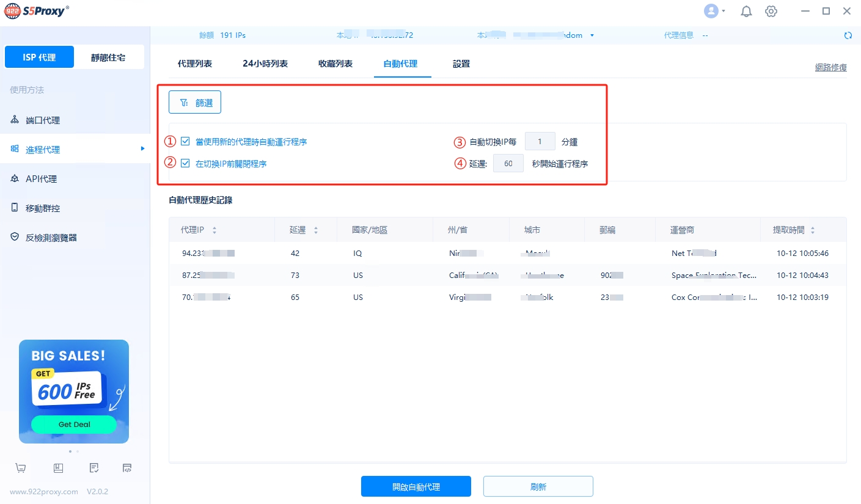
Task: Toggle the 在切換IP前關閉程序 checkbox
Action: pos(185,164)
